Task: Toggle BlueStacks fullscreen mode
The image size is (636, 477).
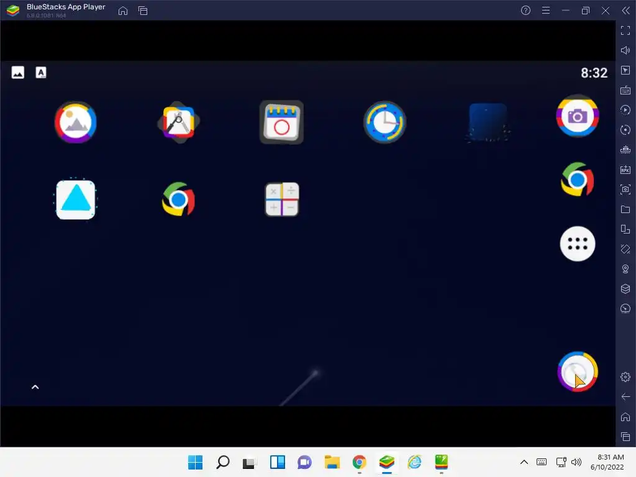Action: tap(625, 30)
